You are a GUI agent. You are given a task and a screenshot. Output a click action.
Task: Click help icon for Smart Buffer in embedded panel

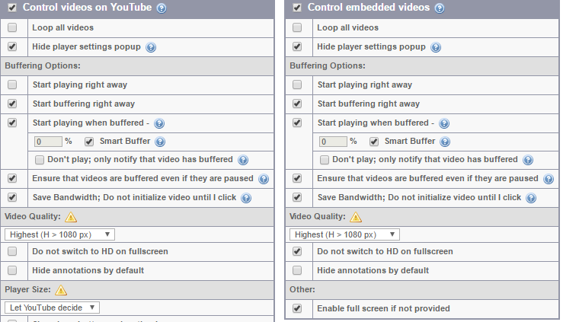coord(444,142)
